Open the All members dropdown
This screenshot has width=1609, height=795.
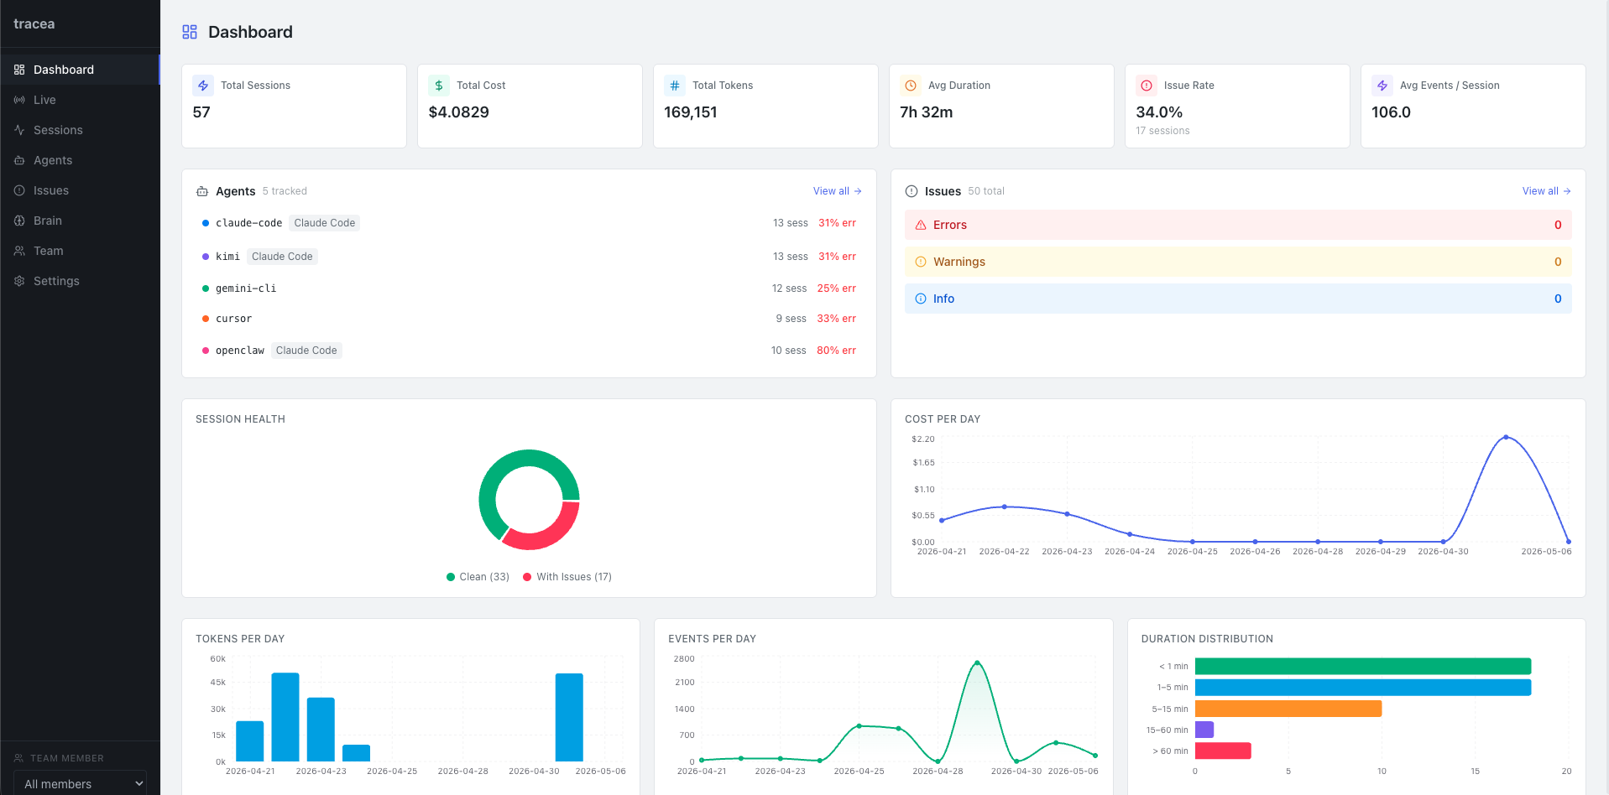click(x=81, y=784)
